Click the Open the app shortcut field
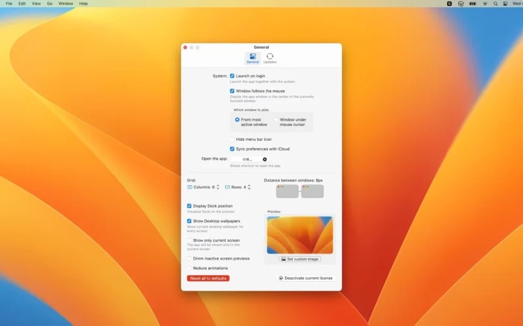This screenshot has width=523, height=326. (x=249, y=159)
